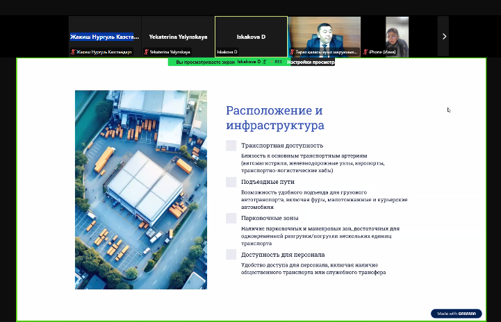Select Iskakova D participant tile
The height and width of the screenshot is (322, 501).
(x=251, y=37)
